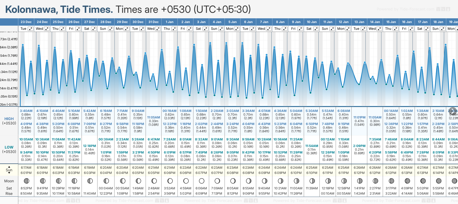Click the 3:40AM high tide entry
Viewport: 458px width, 204px height.
[x=26, y=111]
